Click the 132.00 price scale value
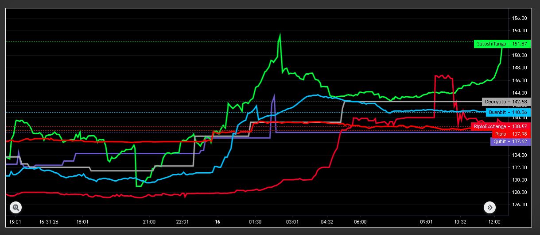Image resolution: width=540 pixels, height=235 pixels. point(519,167)
